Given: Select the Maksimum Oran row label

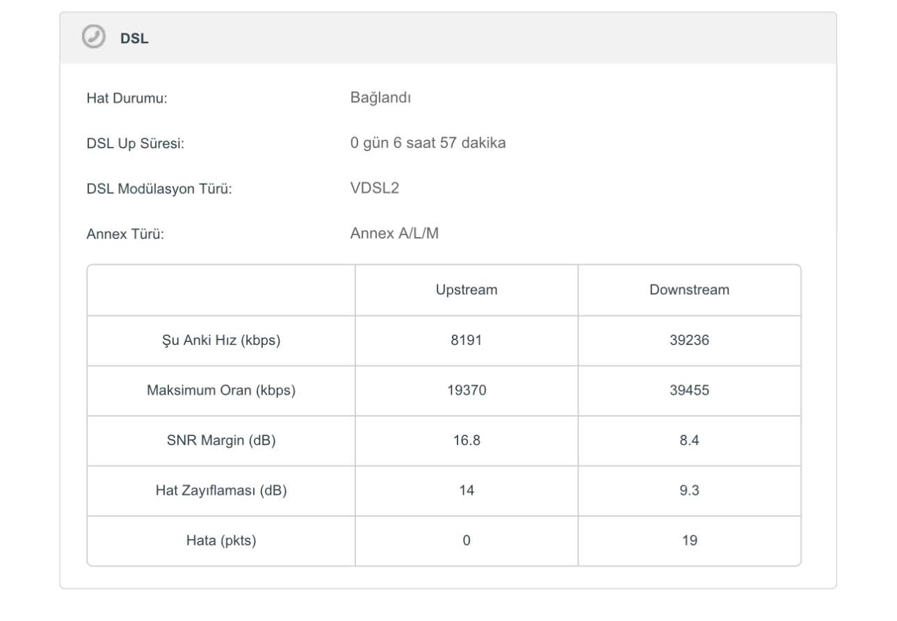Looking at the screenshot, I should 221,391.
